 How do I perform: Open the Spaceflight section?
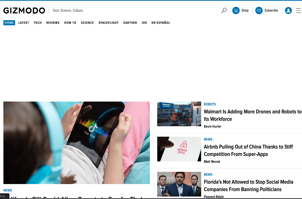click(108, 23)
